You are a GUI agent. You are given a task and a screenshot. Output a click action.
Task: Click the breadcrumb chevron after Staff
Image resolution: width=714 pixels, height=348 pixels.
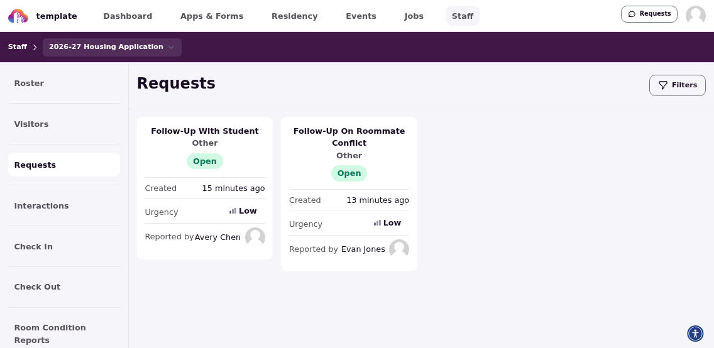pyautogui.click(x=35, y=47)
